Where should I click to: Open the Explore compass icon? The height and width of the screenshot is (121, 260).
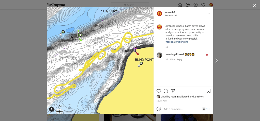(x=195, y=5)
